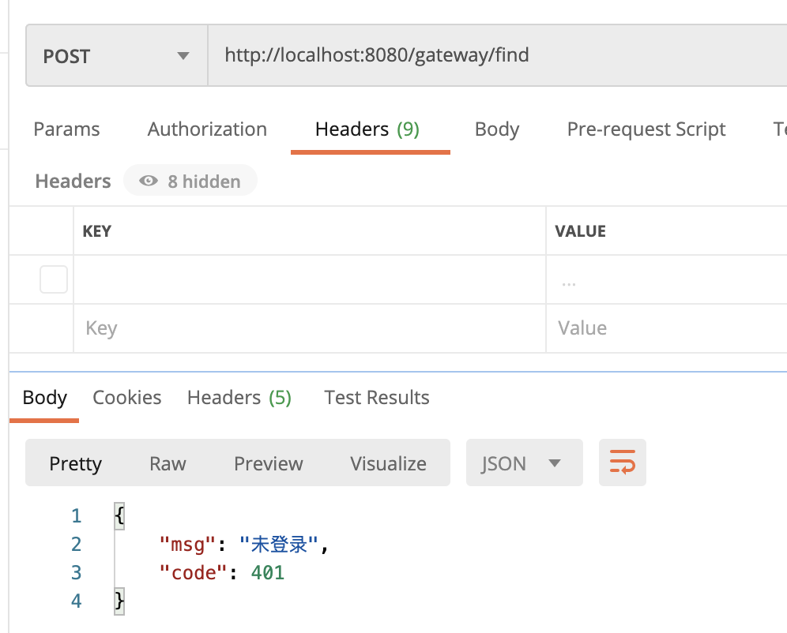Click the Value input field
This screenshot has width=787, height=633.
pos(632,328)
